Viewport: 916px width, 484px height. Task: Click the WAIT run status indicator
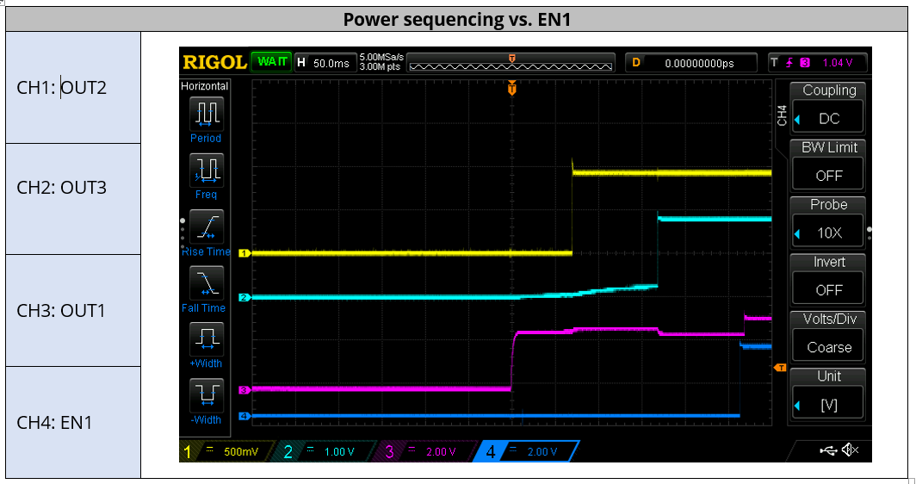[272, 62]
